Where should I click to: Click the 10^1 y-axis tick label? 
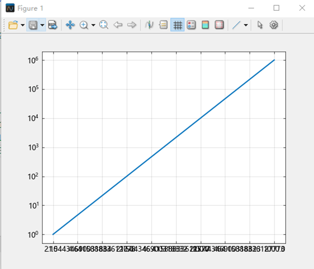[33, 206]
